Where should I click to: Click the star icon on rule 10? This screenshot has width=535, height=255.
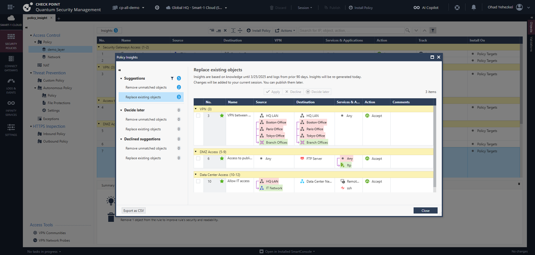click(x=222, y=181)
